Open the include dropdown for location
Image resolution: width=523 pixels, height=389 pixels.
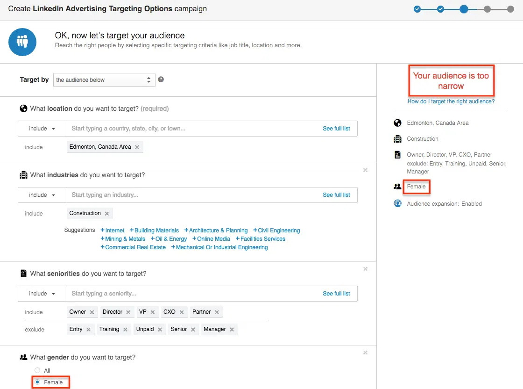pos(42,128)
